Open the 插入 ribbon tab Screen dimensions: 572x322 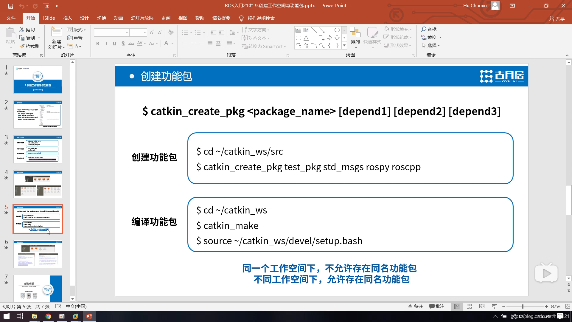click(67, 18)
